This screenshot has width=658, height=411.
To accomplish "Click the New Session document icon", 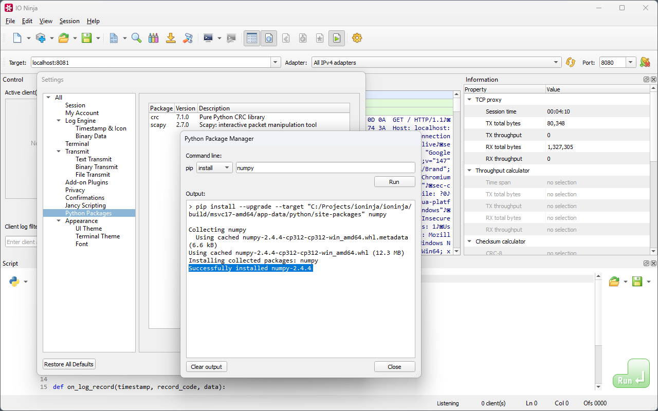I will [x=17, y=38].
